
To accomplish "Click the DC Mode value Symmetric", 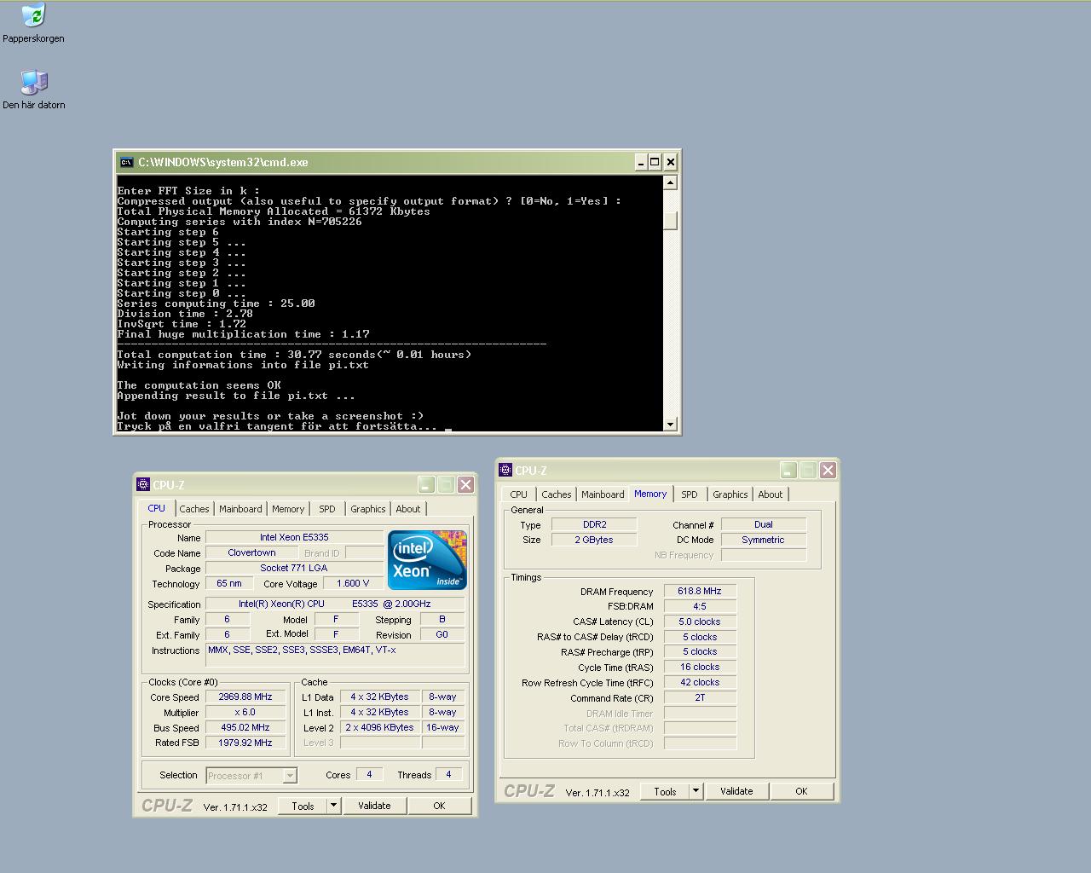I will pyautogui.click(x=764, y=540).
